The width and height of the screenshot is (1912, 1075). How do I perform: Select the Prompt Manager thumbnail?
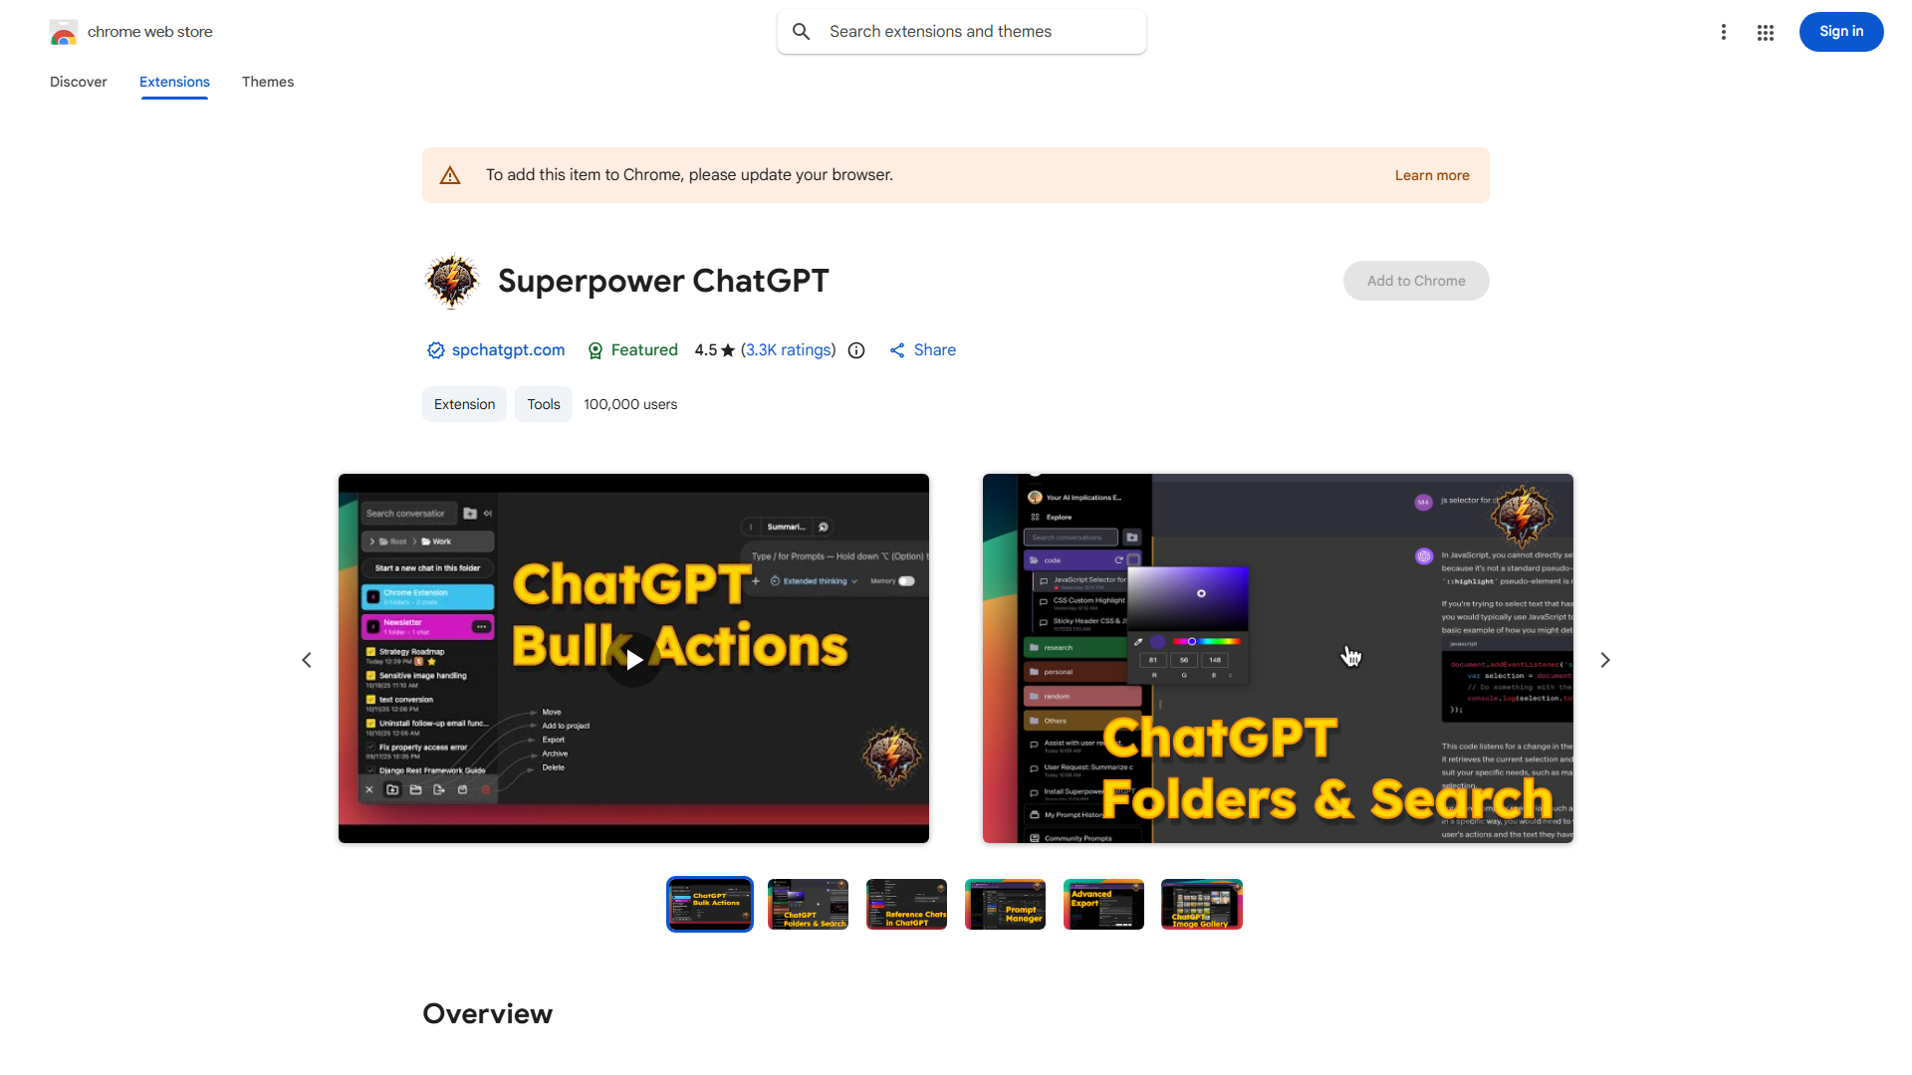point(1005,904)
